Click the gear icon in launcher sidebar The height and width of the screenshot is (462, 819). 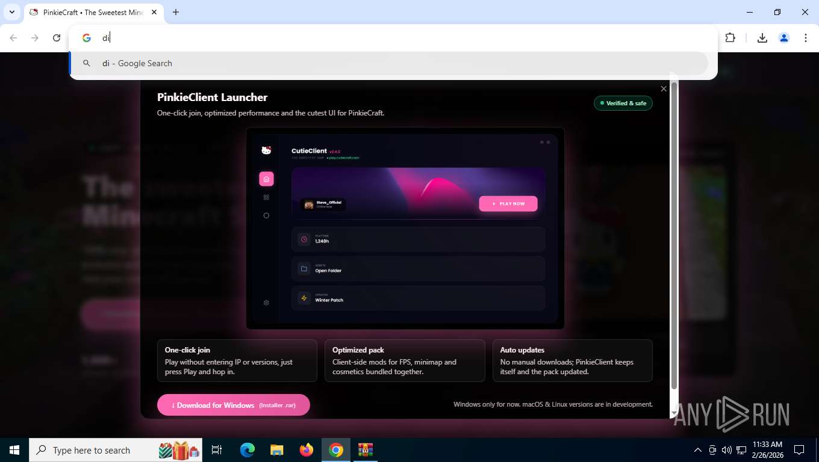(x=266, y=303)
